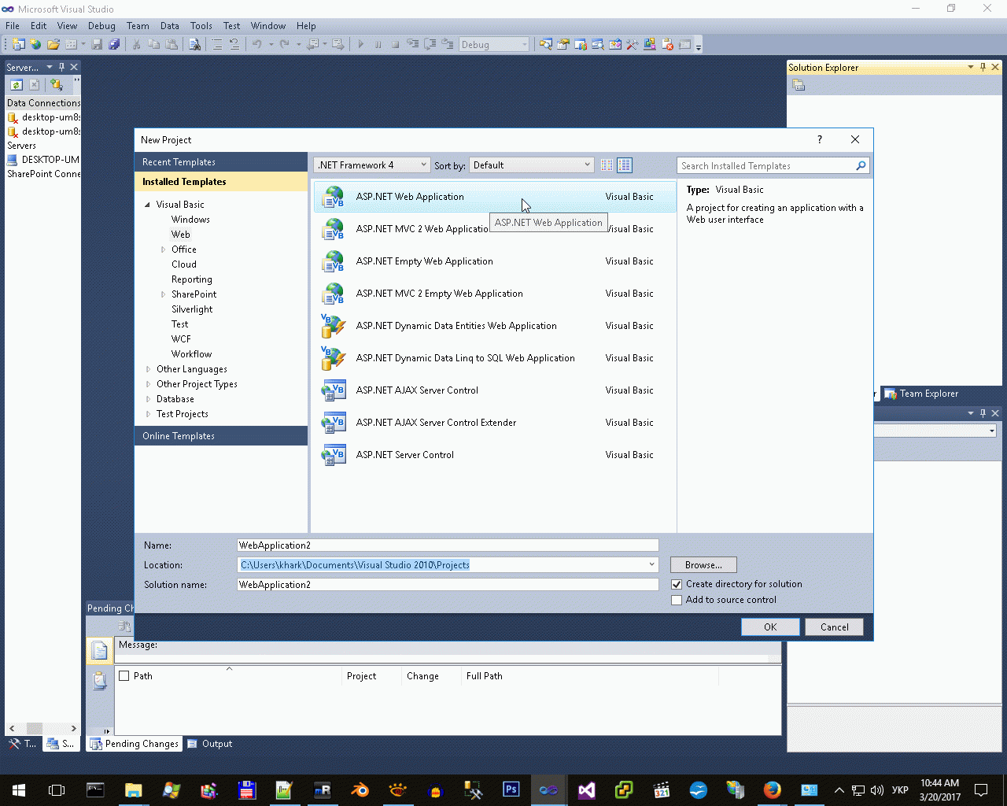This screenshot has height=806, width=1007.
Task: Click the Small Icons view button
Action: coord(607,165)
